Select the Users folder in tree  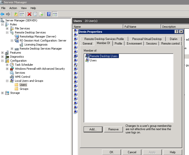pos(23,85)
